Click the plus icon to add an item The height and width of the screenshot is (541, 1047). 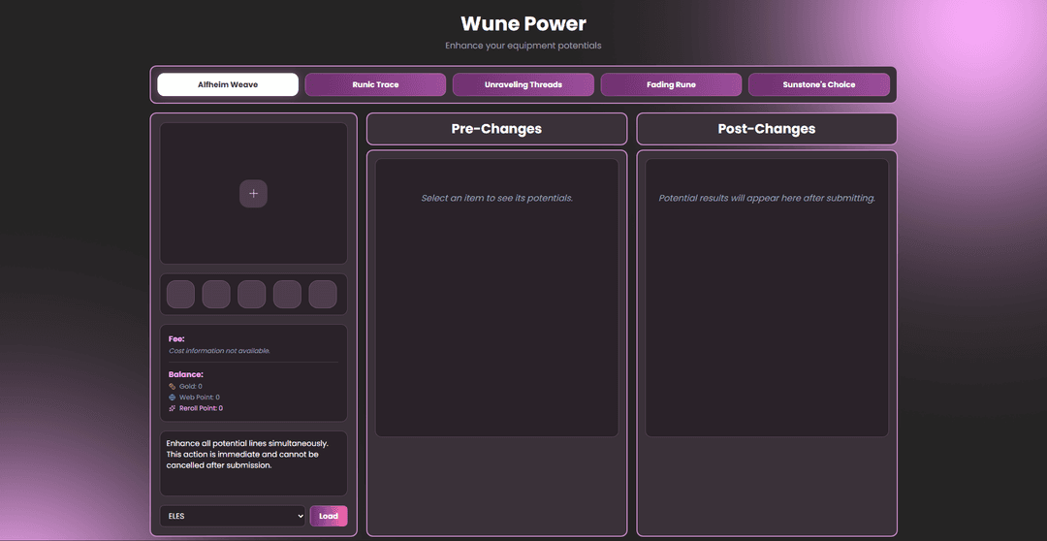coord(254,194)
